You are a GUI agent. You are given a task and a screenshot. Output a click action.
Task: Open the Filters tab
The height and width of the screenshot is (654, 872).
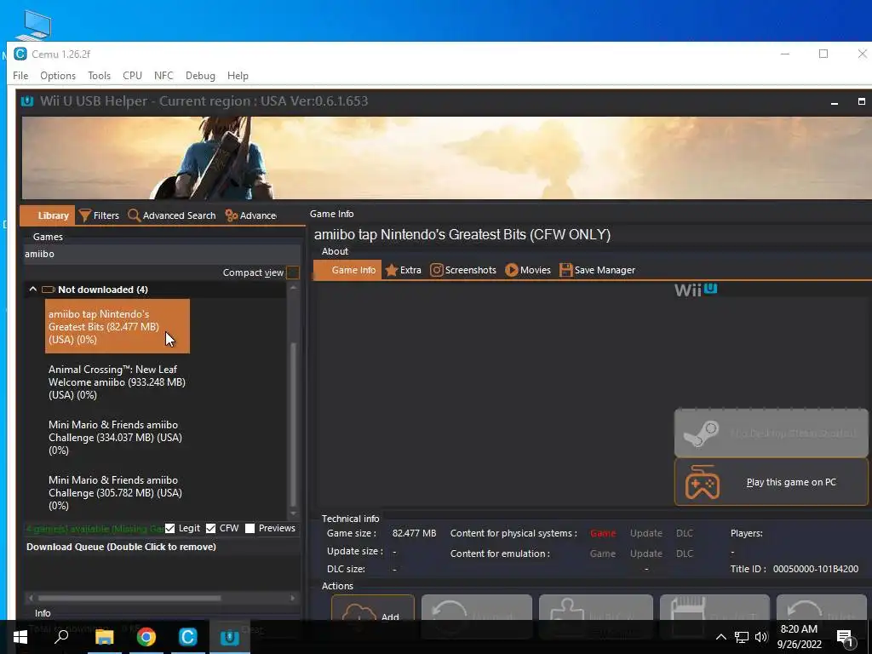[x=99, y=215]
